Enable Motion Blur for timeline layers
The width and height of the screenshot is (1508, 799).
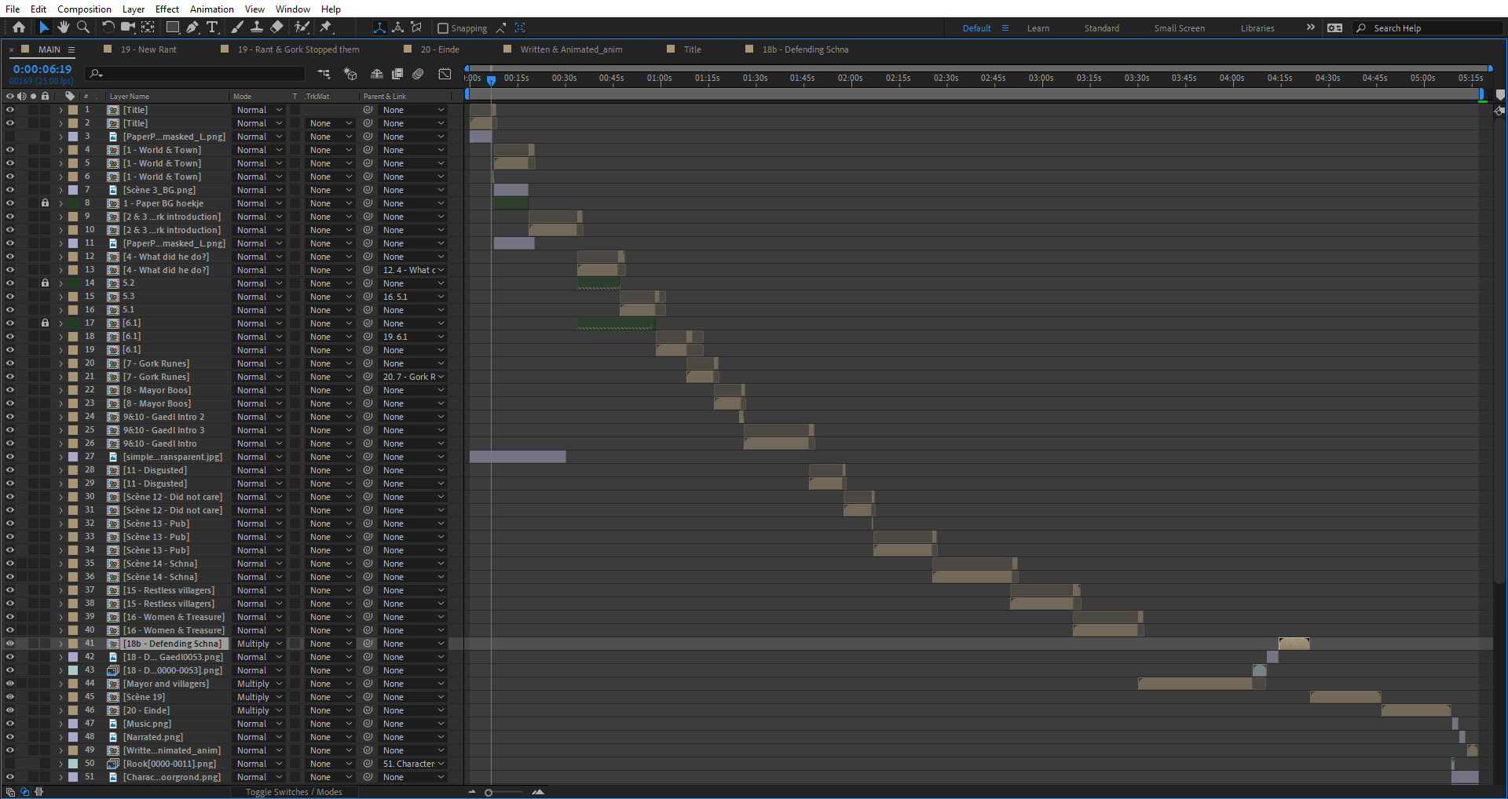[418, 74]
